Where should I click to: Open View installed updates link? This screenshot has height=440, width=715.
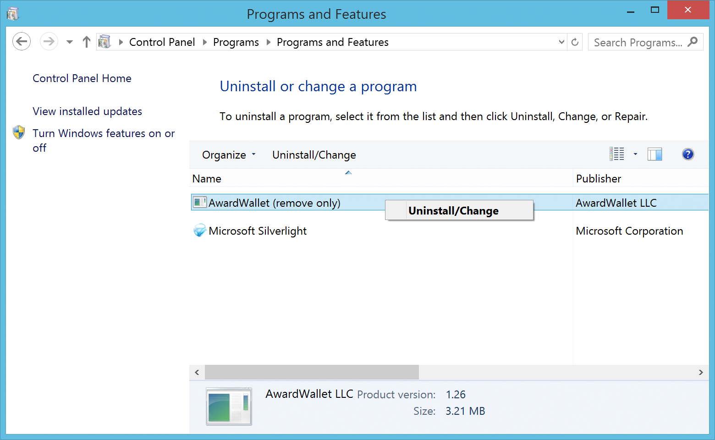click(87, 111)
